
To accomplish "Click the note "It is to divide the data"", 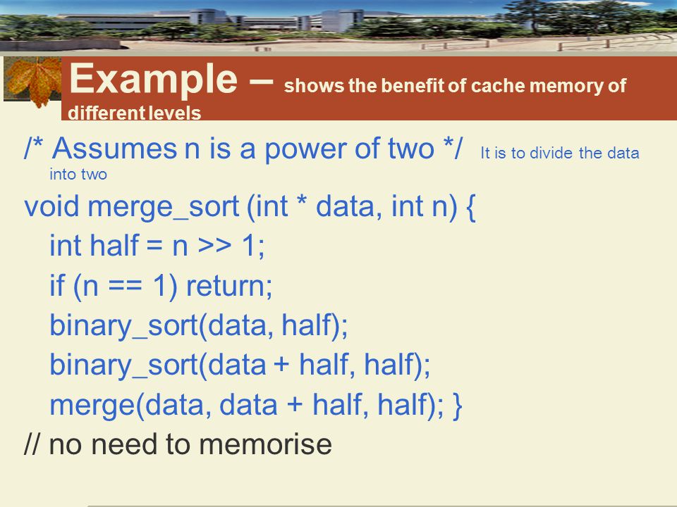I will [x=559, y=153].
